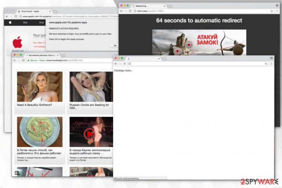Go back in the marketgid window
This screenshot has height=188, width=282.
15,60
